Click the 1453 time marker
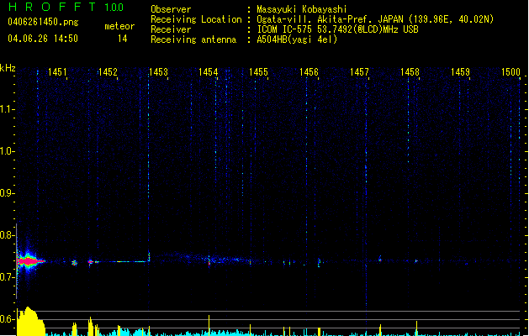 tap(158, 72)
